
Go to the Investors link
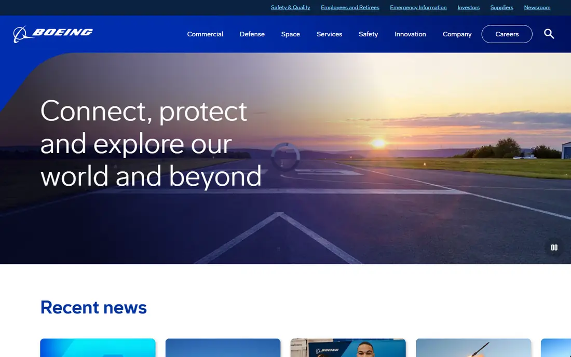coord(468,7)
